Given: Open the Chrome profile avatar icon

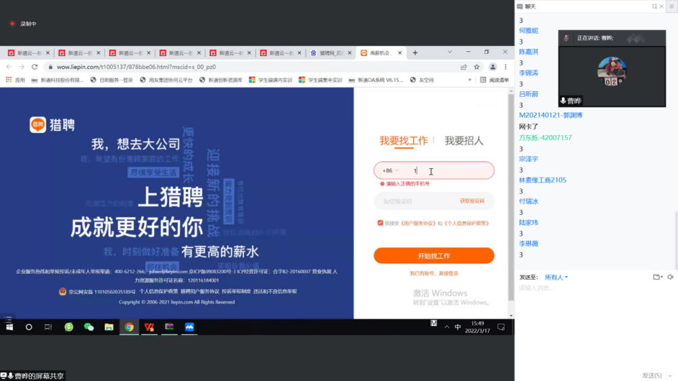Looking at the screenshot, I should coord(493,67).
